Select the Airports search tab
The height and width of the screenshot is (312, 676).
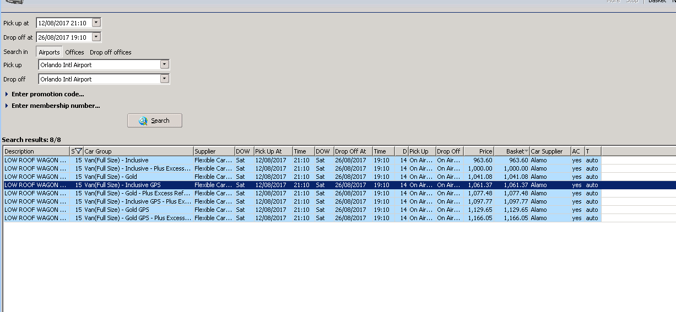point(49,52)
